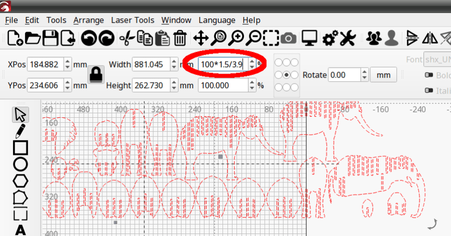The height and width of the screenshot is (236, 451).
Task: Click into the XPos field 184.882
Action: (x=46, y=64)
